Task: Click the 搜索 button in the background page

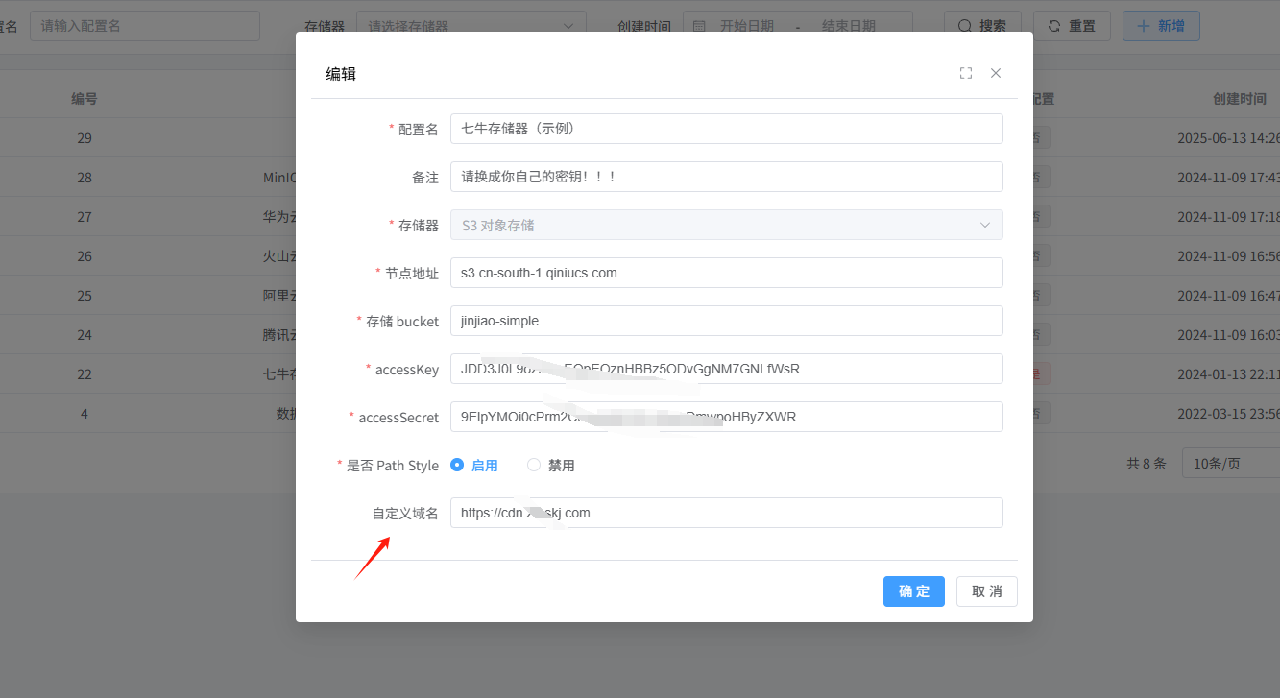Action: [982, 26]
